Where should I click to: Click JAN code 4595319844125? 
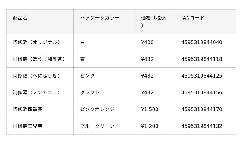[x=201, y=76]
